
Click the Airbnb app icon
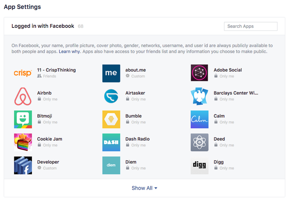23,96
